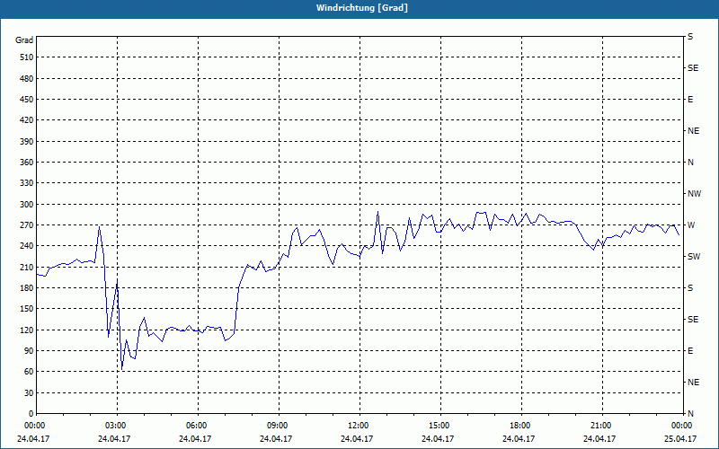Select the 24.04.17 date under 21:00
Image resolution: width=719 pixels, height=449 pixels.
point(599,439)
